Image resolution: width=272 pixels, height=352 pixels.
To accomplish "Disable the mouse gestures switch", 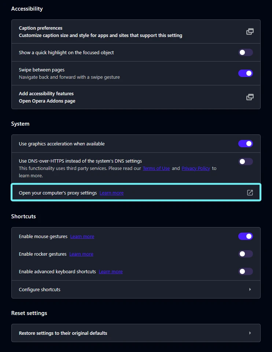I will 246,236.
